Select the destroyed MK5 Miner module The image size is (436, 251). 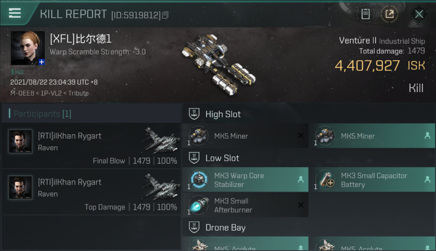click(245, 136)
